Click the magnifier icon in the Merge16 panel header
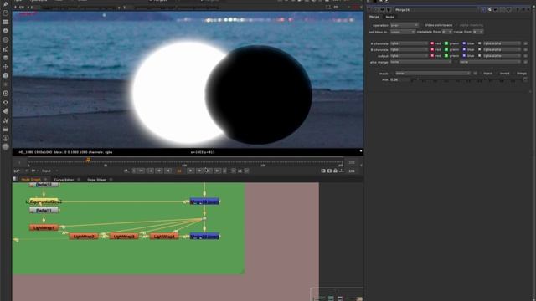The height and width of the screenshot is (301, 536). tap(490, 10)
